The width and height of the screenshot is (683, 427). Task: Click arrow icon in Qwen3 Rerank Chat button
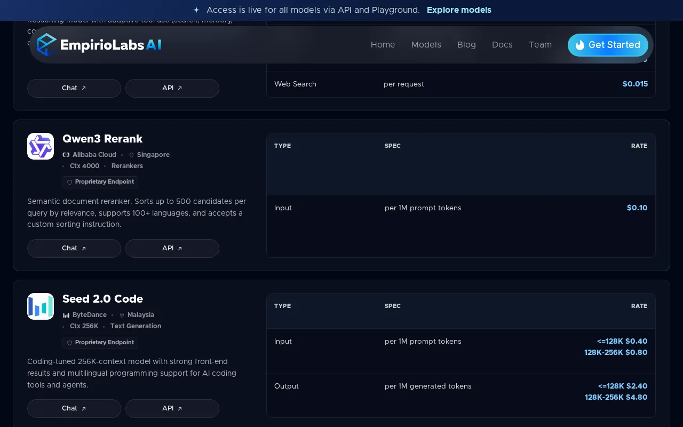(x=84, y=248)
